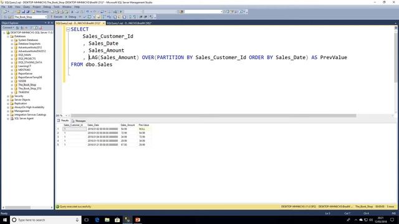
Task: Expand the Server Objects folder
Action: [x=8, y=100]
